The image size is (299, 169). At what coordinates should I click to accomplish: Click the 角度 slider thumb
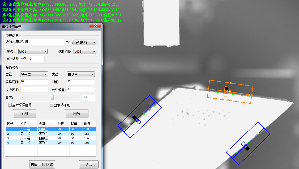click(x=52, y=98)
